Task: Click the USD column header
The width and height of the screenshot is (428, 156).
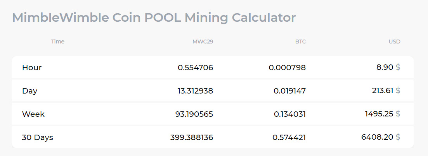Action: (394, 42)
